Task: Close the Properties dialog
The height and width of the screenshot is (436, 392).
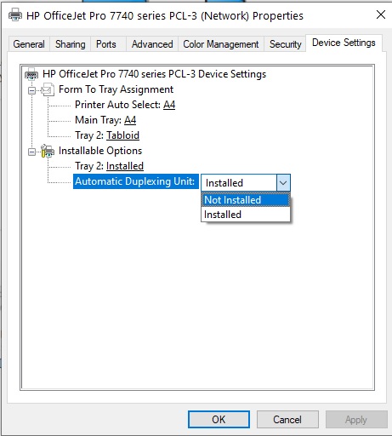Action: click(381, 14)
